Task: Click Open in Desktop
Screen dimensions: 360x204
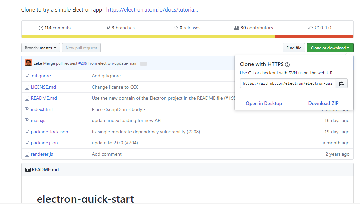Action: coord(264,104)
